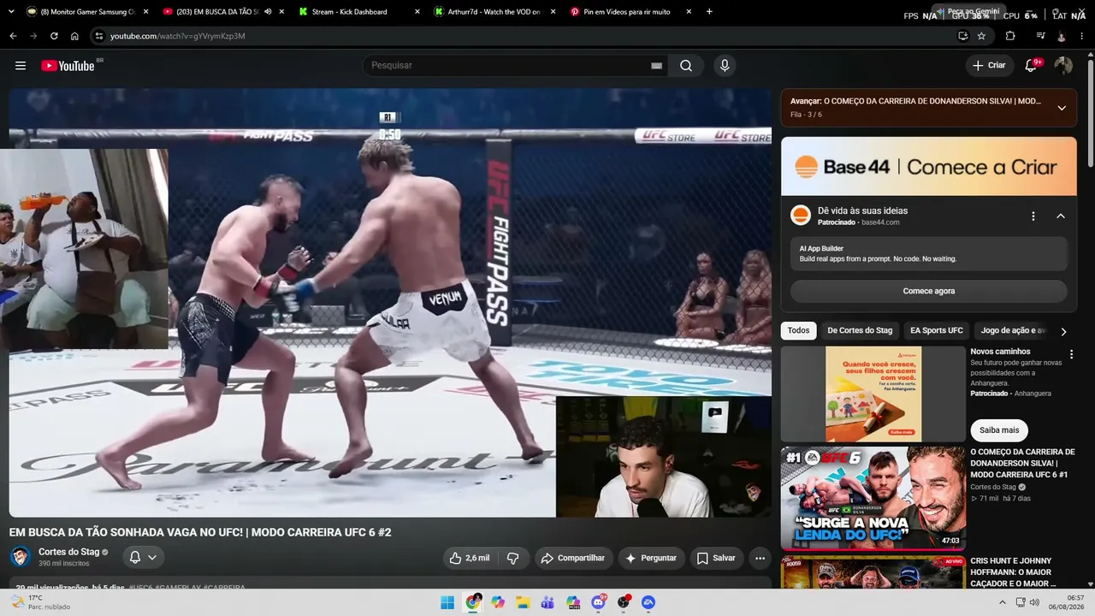The image size is (1095, 616).
Task: Collapse the Base 44 ad details
Action: coord(1061,216)
